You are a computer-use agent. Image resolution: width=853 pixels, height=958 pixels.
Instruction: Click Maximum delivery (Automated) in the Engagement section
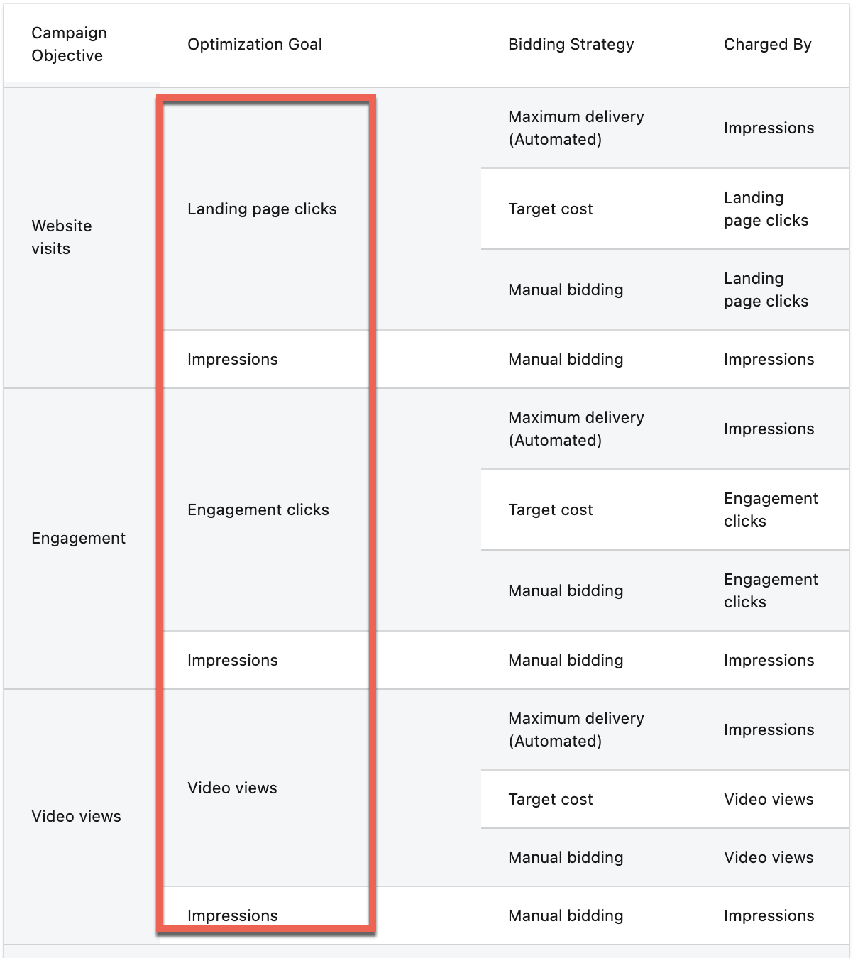(x=576, y=429)
